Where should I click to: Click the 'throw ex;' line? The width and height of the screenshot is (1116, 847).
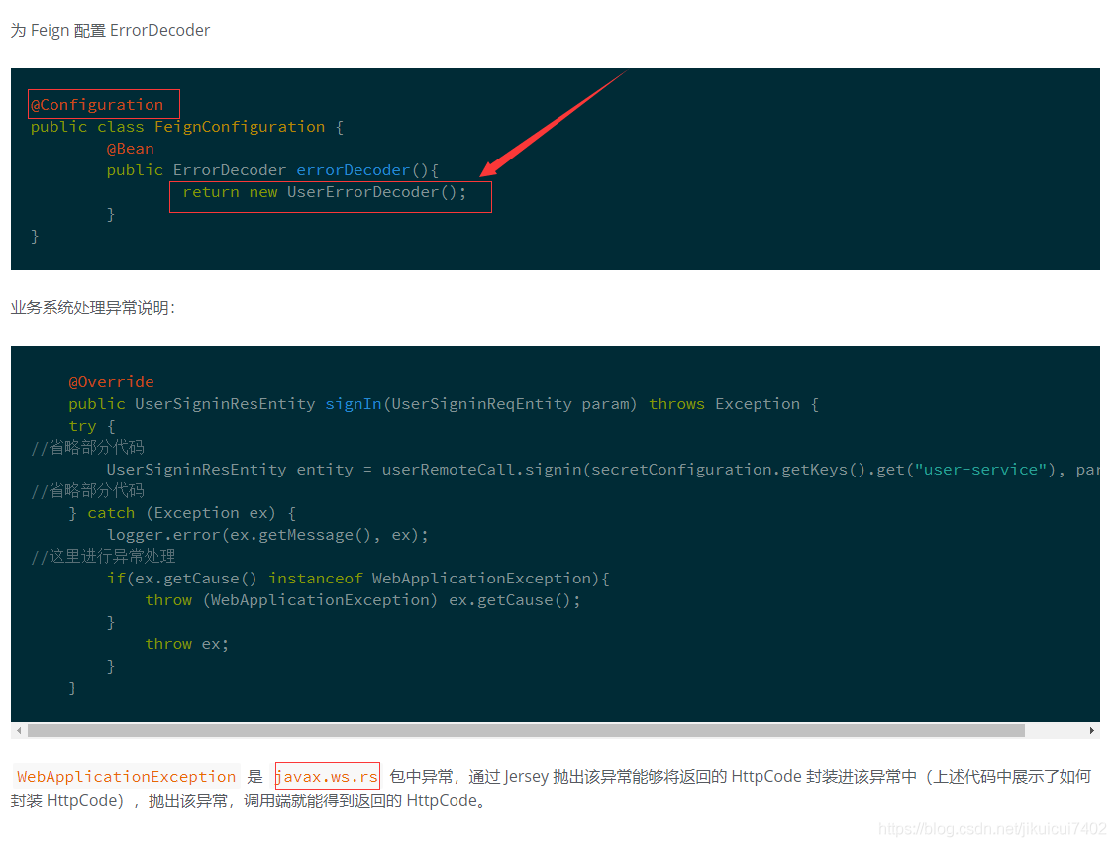pyautogui.click(x=187, y=644)
